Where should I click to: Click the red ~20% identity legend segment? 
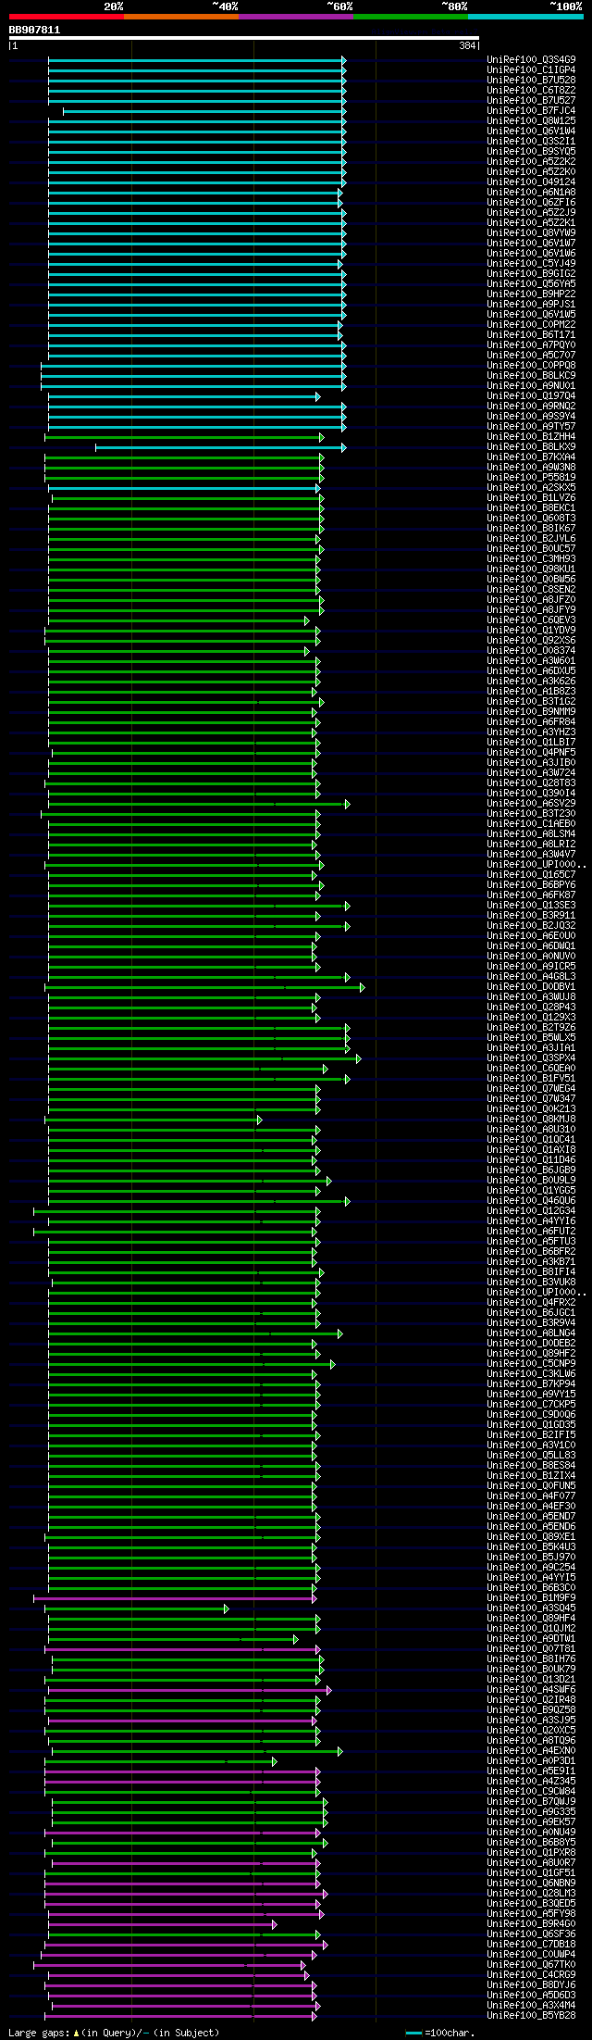(66, 17)
